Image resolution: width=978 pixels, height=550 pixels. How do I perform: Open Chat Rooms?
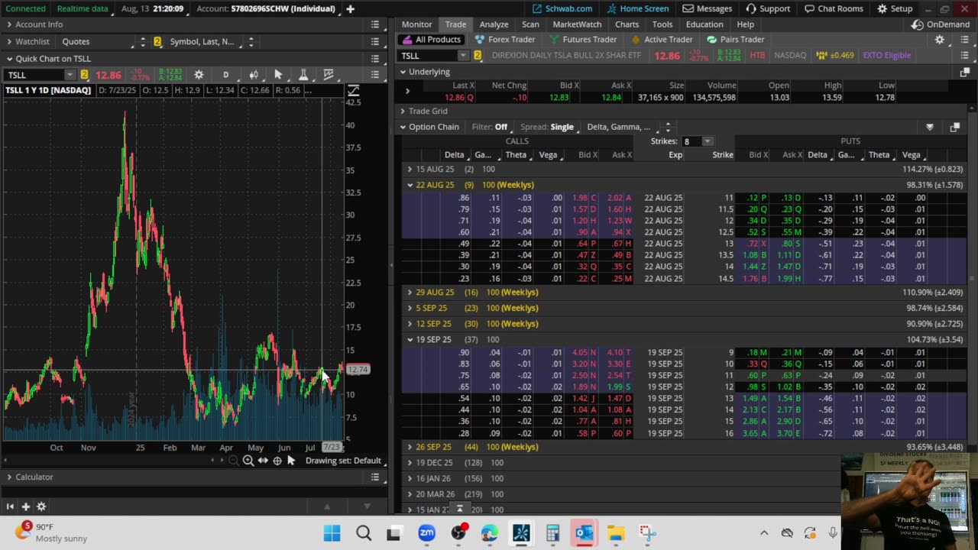832,8
